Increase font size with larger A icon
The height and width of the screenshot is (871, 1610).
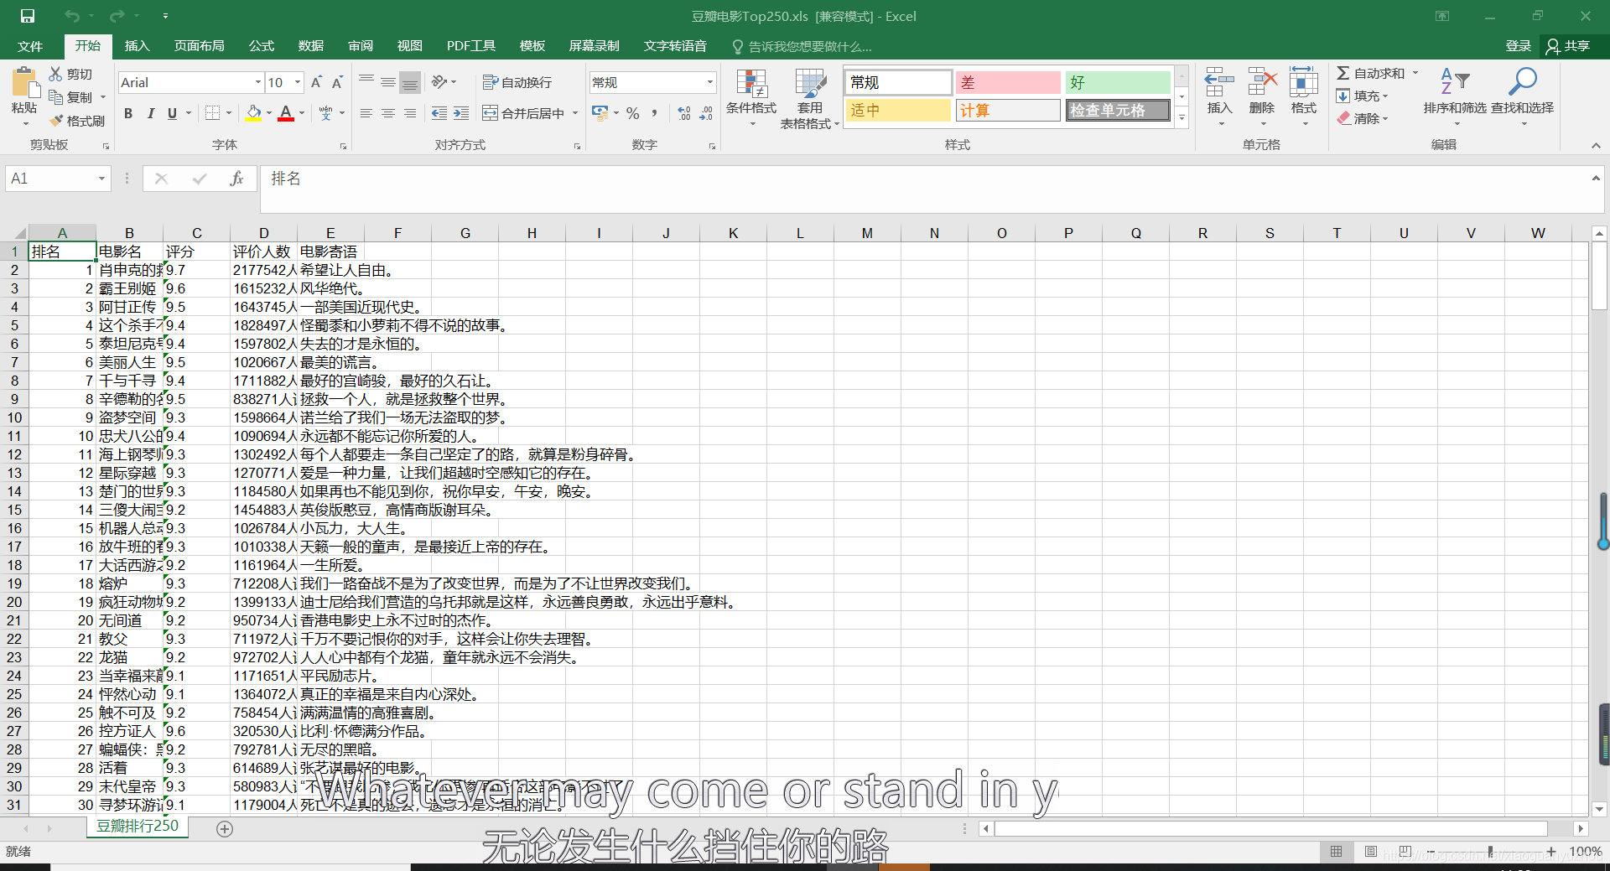coord(316,82)
